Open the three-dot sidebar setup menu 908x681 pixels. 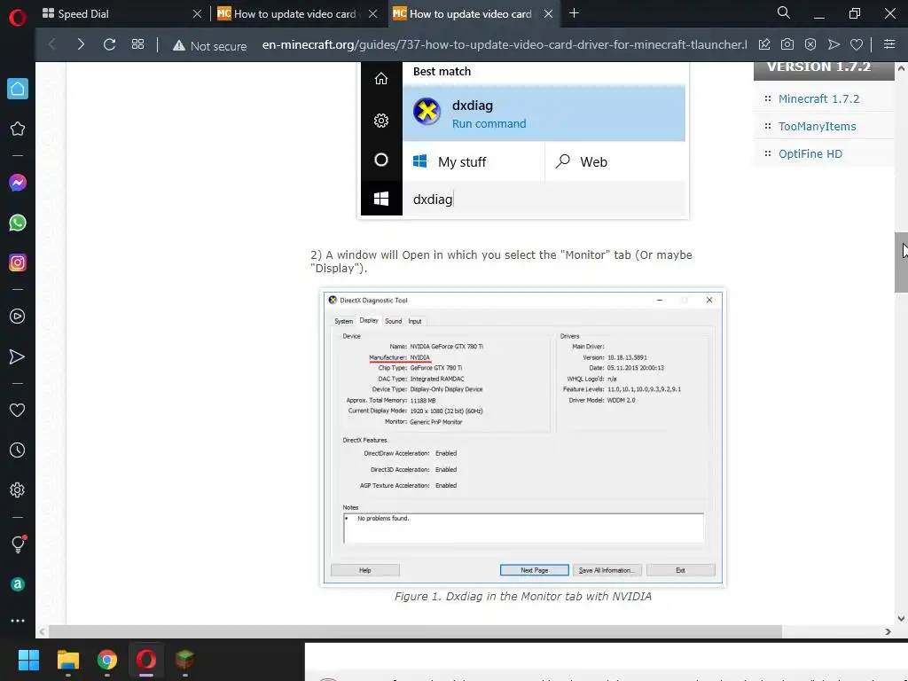(x=18, y=620)
